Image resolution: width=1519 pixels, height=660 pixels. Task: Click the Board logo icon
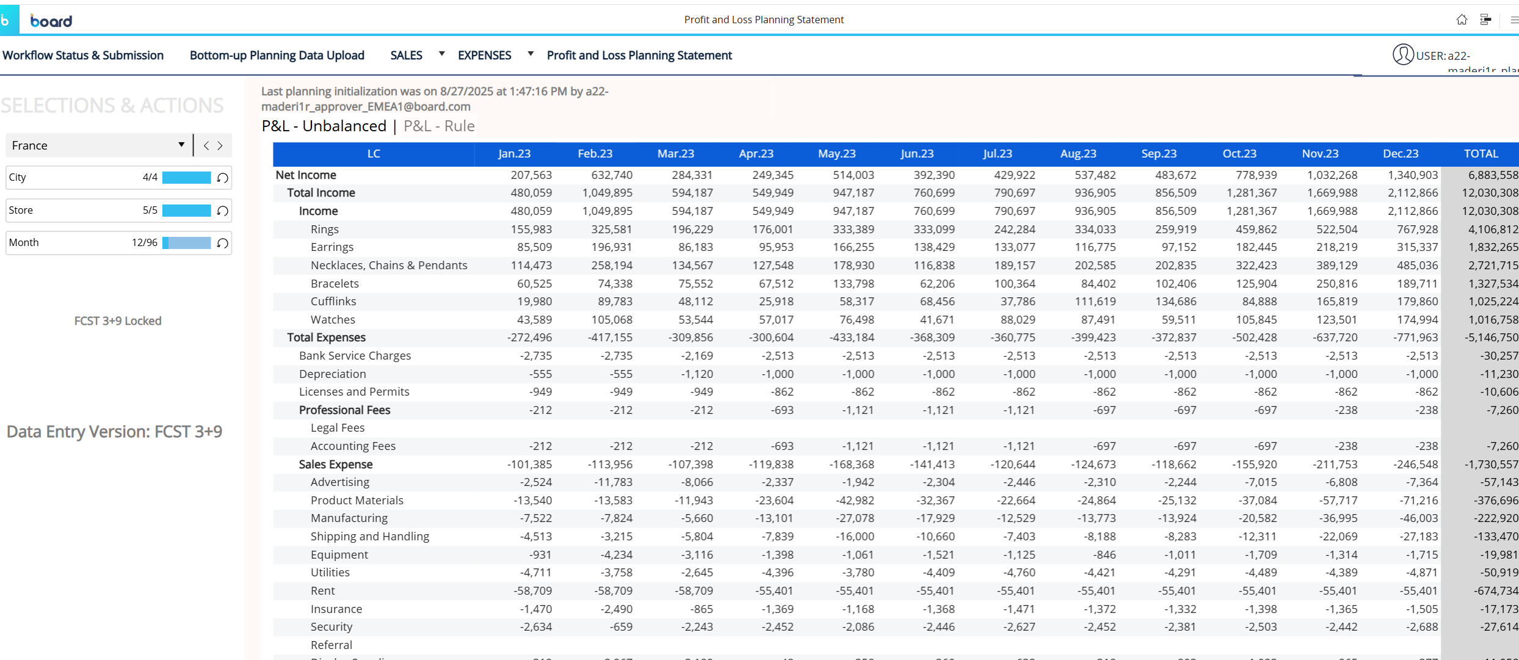(9, 20)
